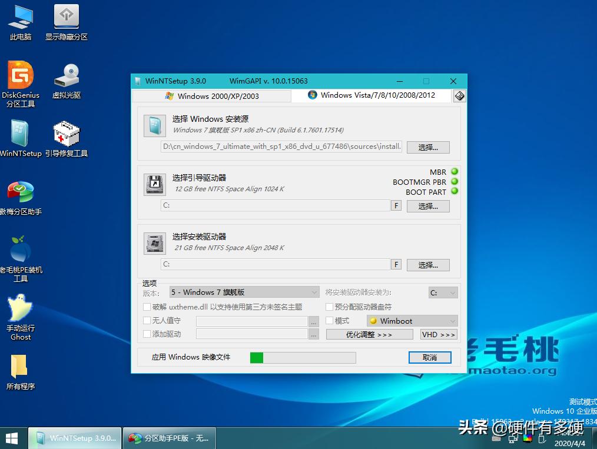Image resolution: width=597 pixels, height=449 pixels.
Task: Check the 预分配驱动器盘符 option
Action: (330, 307)
